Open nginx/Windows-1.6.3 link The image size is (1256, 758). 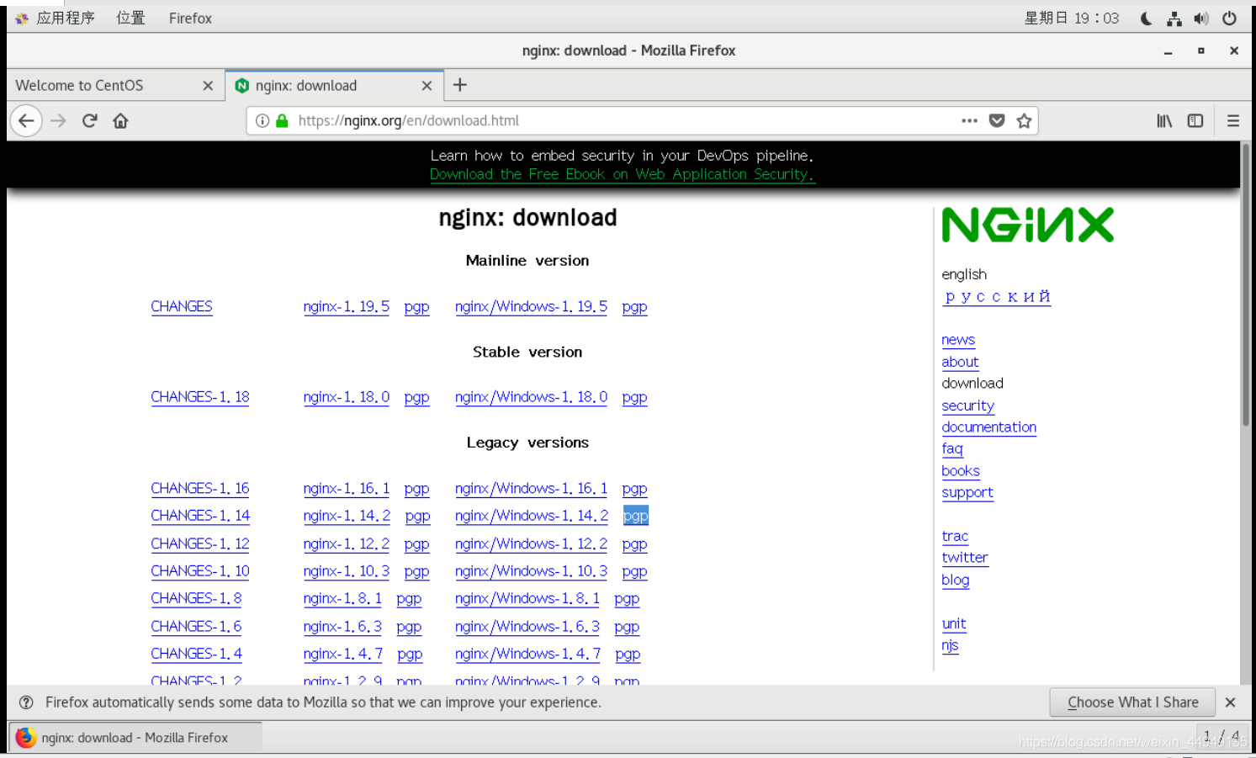click(x=527, y=627)
